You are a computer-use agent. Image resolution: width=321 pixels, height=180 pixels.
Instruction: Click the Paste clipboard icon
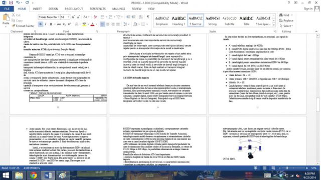tap(6, 17)
